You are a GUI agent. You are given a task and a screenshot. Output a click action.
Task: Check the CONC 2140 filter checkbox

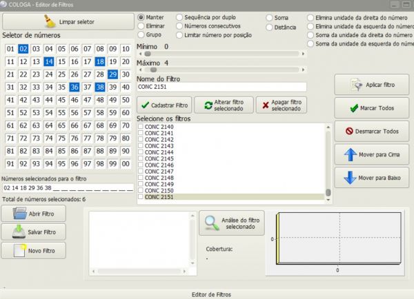(x=141, y=126)
